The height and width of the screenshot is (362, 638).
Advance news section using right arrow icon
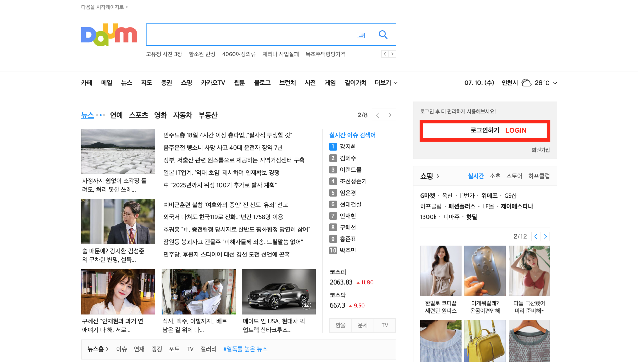[390, 115]
